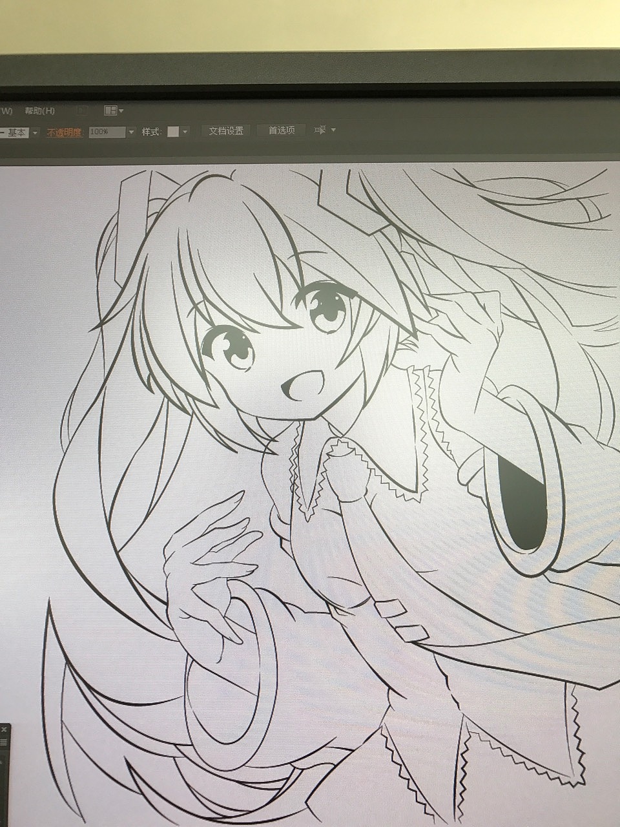The image size is (620, 827).
Task: Click the 不透明度 opacity link
Action: 64,132
